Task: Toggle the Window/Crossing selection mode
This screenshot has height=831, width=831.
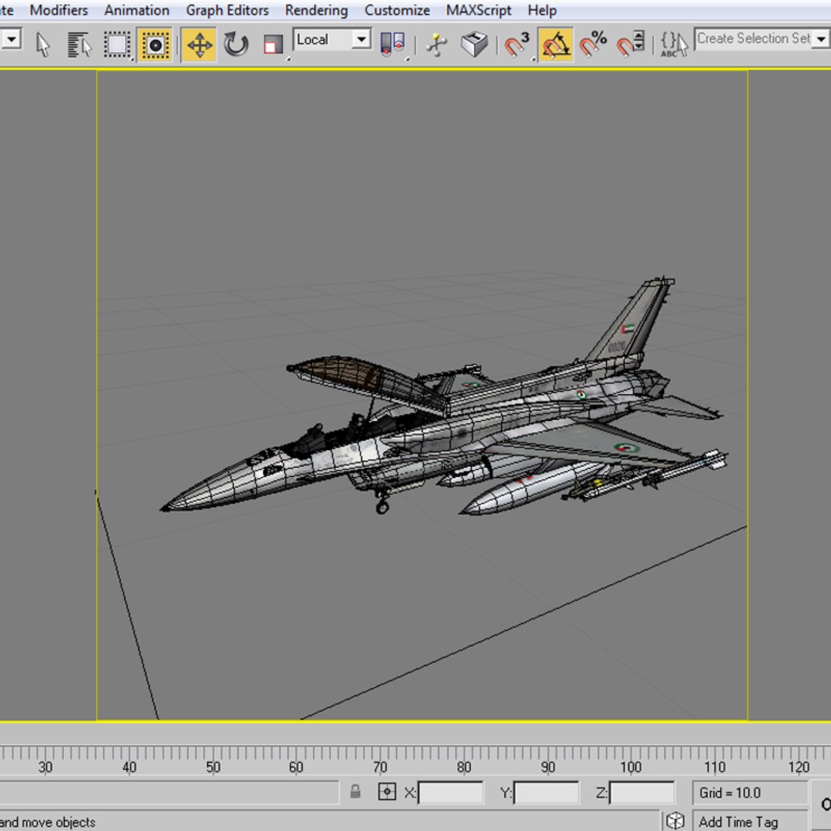Action: pos(155,45)
